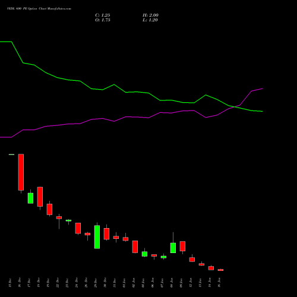Select the red 02 Jan candlestick body
The height and width of the screenshot is (297, 297).
coord(135,247)
